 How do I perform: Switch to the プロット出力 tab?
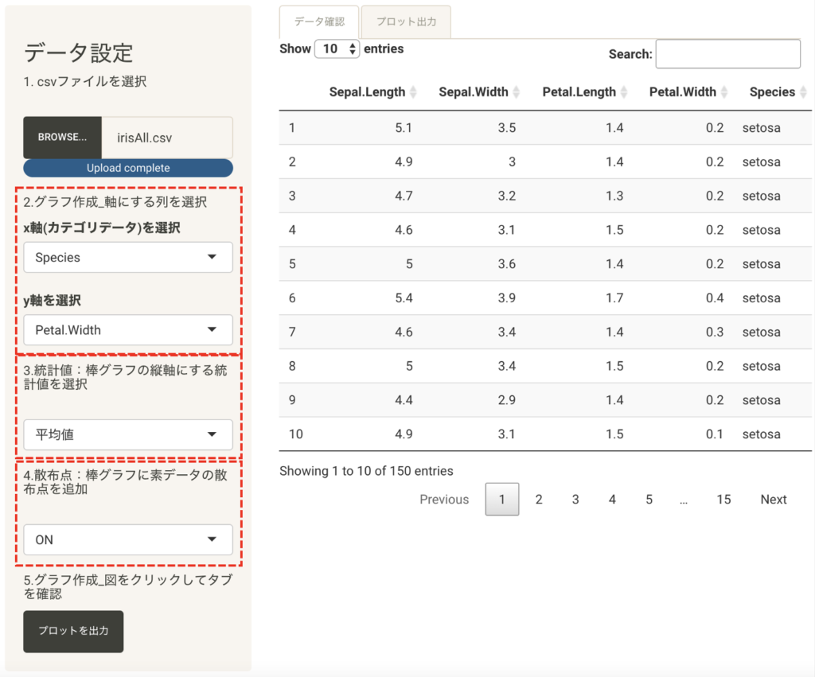[406, 21]
